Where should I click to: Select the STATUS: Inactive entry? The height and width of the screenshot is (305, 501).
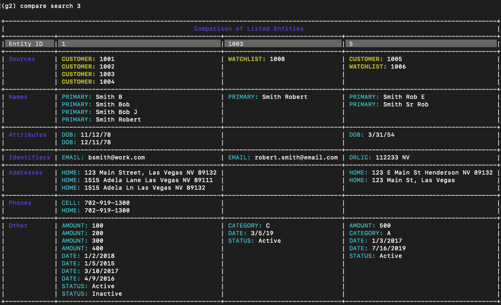(x=92, y=294)
